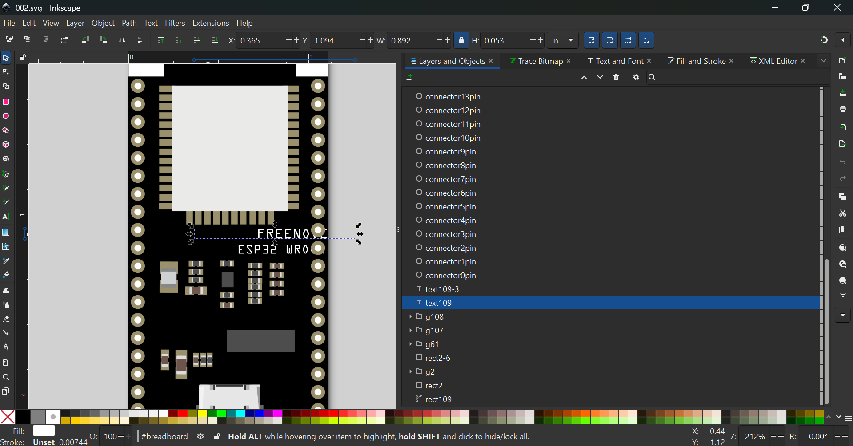The width and height of the screenshot is (853, 446).
Task: Select the Rectangle tool
Action: tap(6, 102)
